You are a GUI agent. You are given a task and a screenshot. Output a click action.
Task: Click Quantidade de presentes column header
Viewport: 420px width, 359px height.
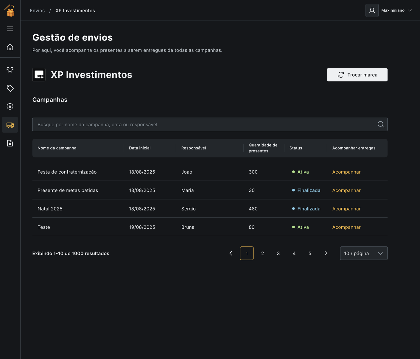[263, 148]
